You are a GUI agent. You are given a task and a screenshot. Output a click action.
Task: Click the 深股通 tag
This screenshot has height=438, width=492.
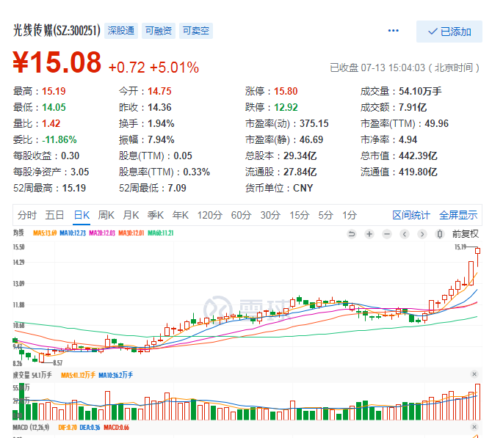[x=121, y=31]
